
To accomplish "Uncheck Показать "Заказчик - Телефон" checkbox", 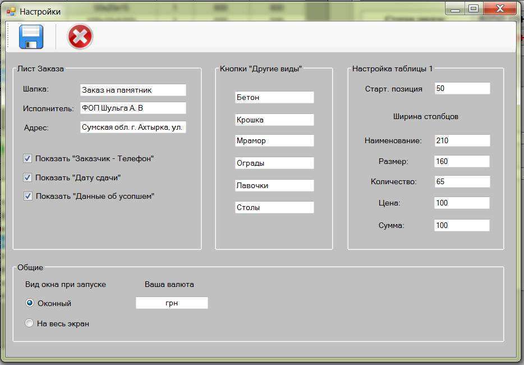I will click(x=27, y=159).
